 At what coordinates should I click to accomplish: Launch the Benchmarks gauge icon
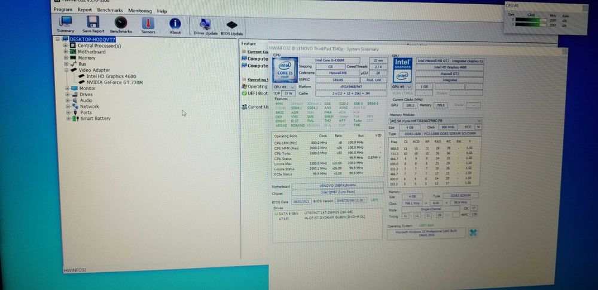(121, 22)
